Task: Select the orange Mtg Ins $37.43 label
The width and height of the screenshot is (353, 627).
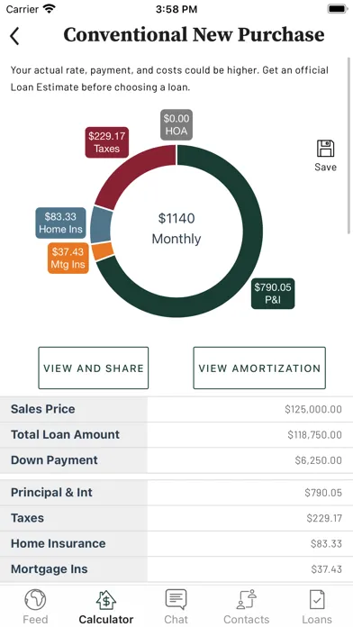Action: coord(68,259)
